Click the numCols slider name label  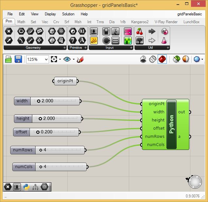pos(24,167)
